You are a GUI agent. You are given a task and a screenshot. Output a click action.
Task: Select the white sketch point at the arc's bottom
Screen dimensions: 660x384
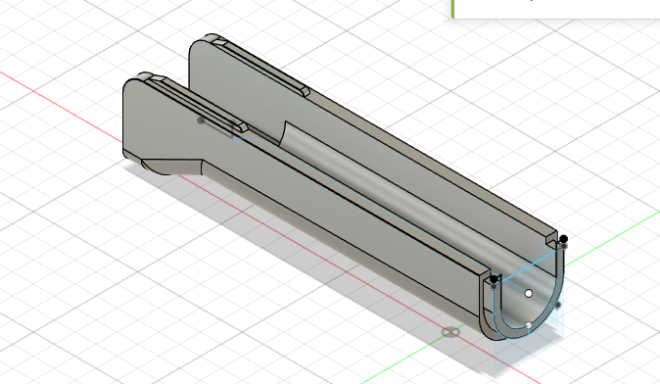pos(529,325)
